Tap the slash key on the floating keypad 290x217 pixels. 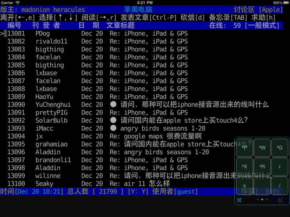click(280, 186)
